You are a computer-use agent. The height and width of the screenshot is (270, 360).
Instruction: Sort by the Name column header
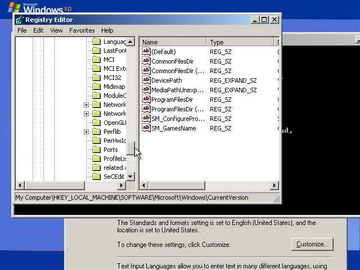(x=173, y=42)
